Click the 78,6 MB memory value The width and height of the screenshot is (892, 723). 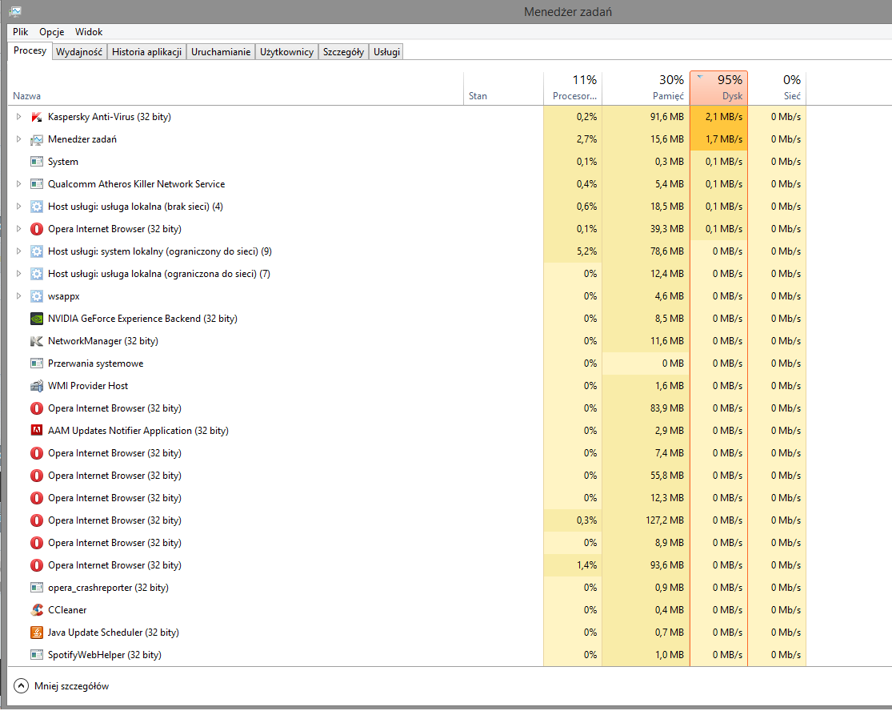(666, 251)
